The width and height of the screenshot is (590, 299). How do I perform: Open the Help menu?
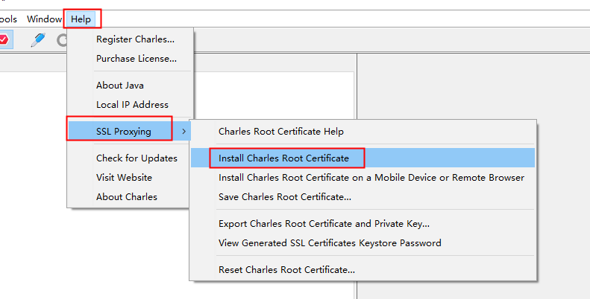81,19
